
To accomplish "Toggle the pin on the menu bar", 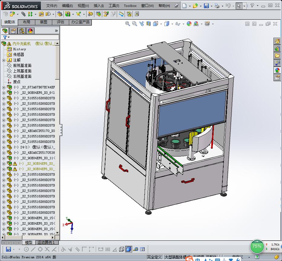I will (176, 5).
